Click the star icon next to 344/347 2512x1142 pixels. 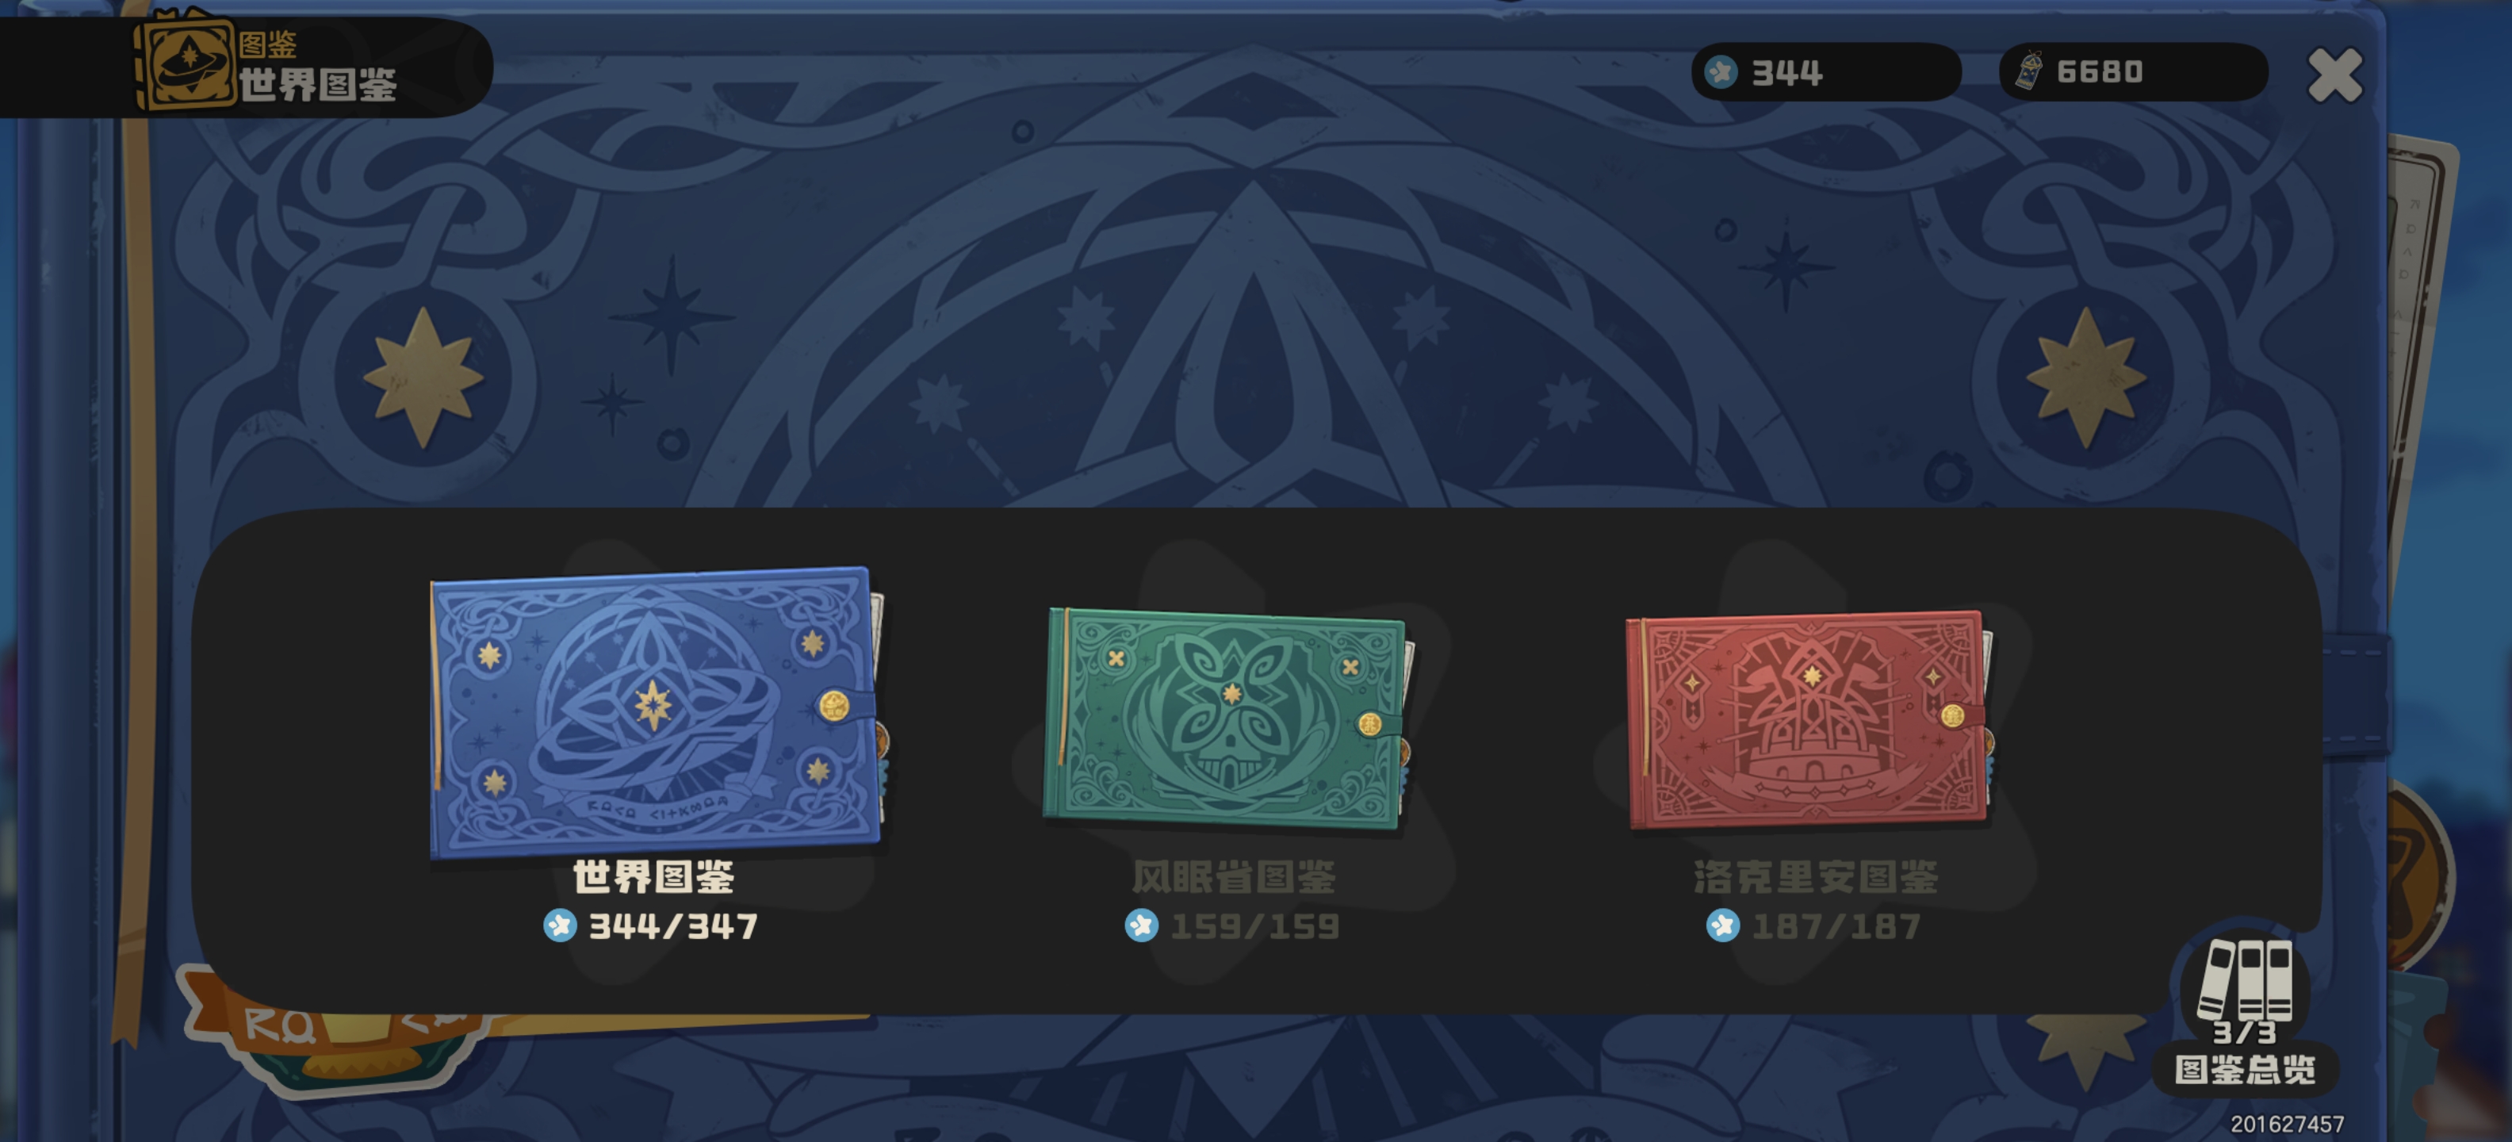pyautogui.click(x=560, y=925)
